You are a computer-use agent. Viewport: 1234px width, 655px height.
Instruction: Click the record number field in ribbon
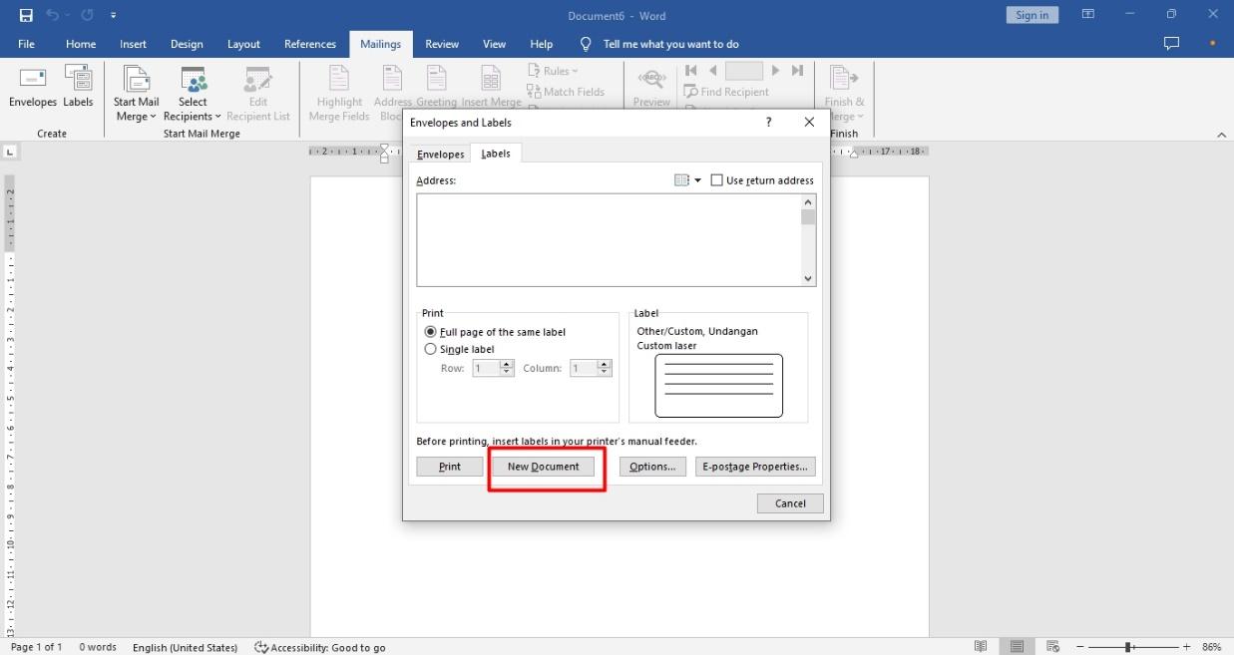(744, 71)
